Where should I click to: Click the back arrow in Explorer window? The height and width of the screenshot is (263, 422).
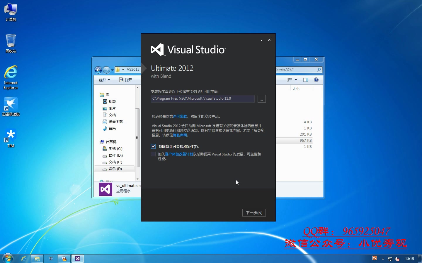click(98, 70)
